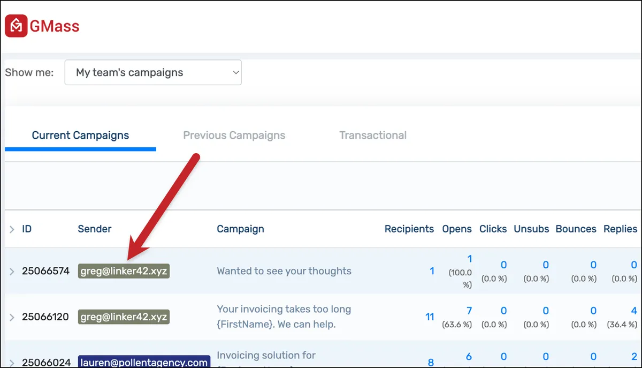
Task: Open the "My team's campaigns" dropdown
Action: 153,72
